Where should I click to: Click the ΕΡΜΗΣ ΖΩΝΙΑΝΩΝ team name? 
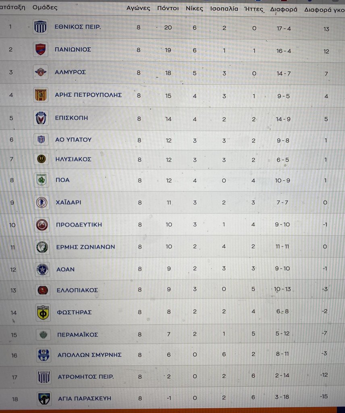click(x=85, y=247)
